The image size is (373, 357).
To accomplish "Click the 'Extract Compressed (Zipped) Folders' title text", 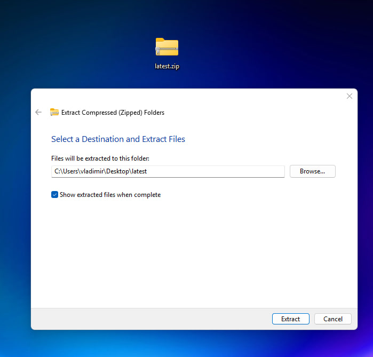I will coord(113,113).
